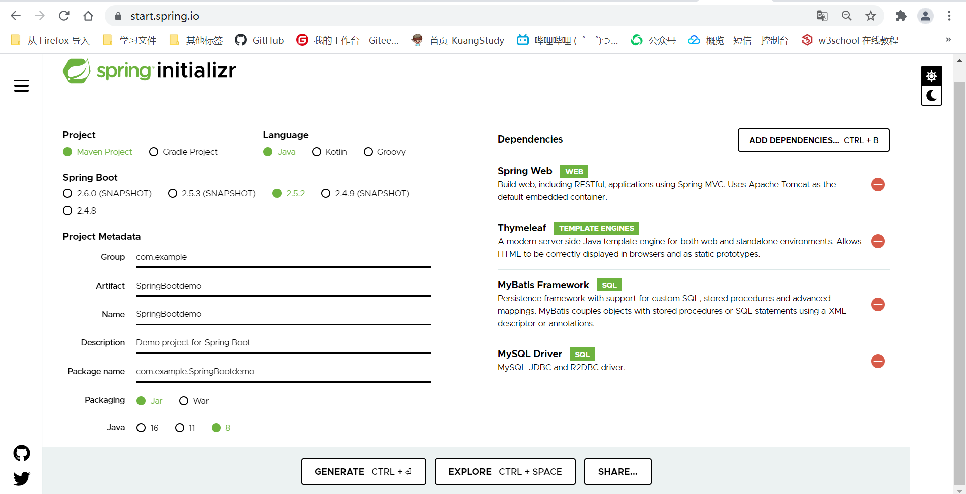Image resolution: width=966 pixels, height=494 pixels.
Task: Choose Groovy language
Action: coord(385,152)
